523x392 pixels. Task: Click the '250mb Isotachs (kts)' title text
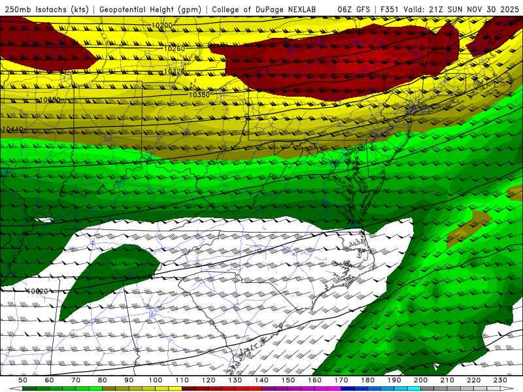[46, 9]
